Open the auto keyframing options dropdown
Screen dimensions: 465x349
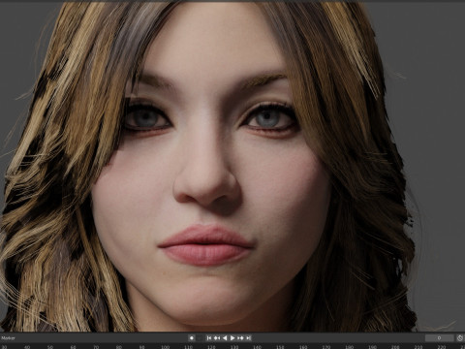pyautogui.click(x=200, y=338)
